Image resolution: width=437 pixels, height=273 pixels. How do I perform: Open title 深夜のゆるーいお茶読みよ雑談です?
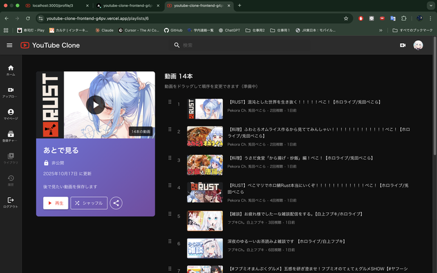(x=286, y=241)
